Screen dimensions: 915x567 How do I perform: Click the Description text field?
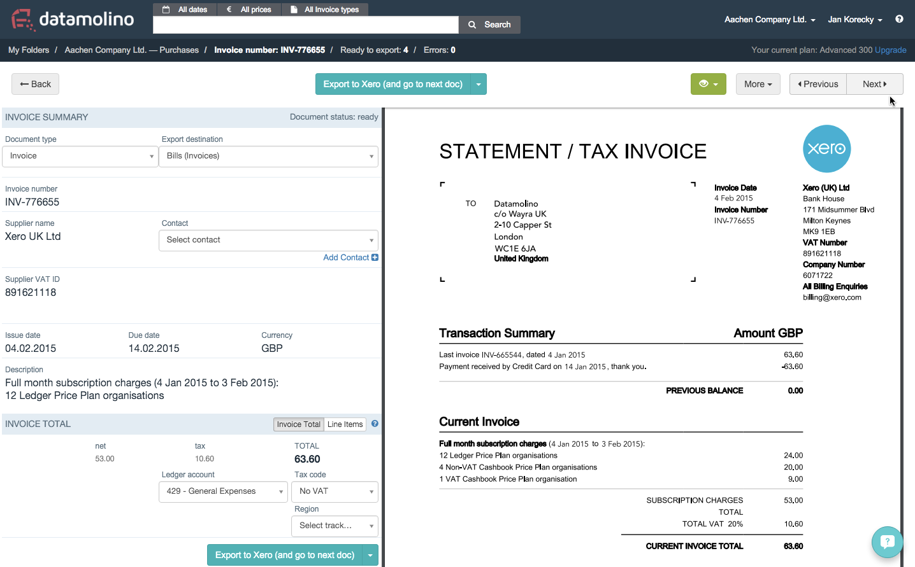pos(142,389)
